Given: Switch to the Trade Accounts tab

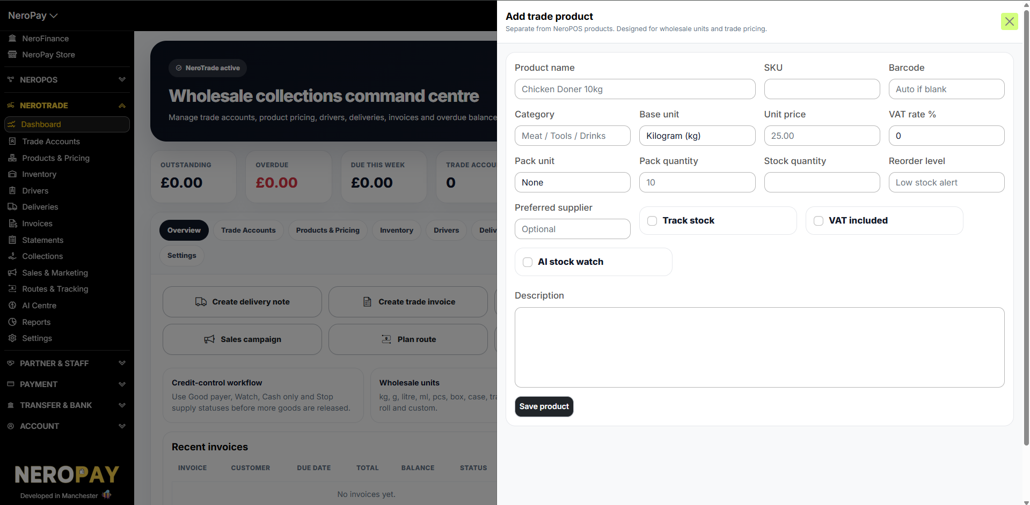Looking at the screenshot, I should 248,231.
